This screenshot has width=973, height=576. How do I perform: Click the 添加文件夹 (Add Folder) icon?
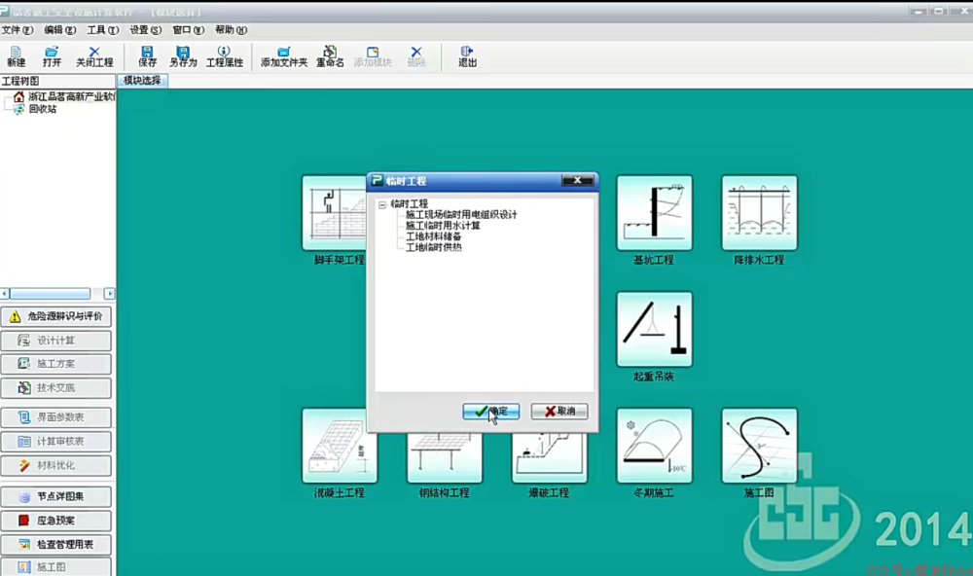click(x=283, y=55)
